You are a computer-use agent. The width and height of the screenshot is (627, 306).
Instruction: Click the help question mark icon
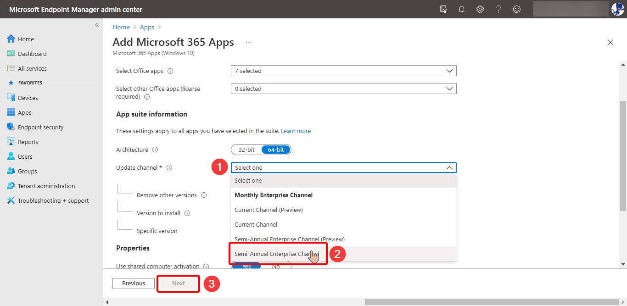(x=498, y=9)
